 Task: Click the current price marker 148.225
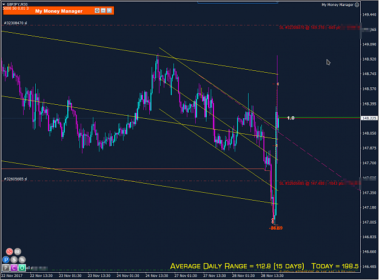click(369, 118)
